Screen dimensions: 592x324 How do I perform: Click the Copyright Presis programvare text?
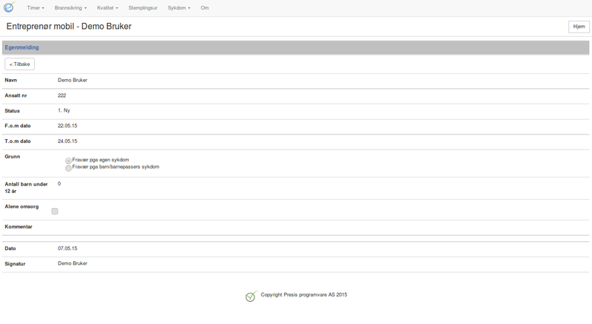pos(303,294)
